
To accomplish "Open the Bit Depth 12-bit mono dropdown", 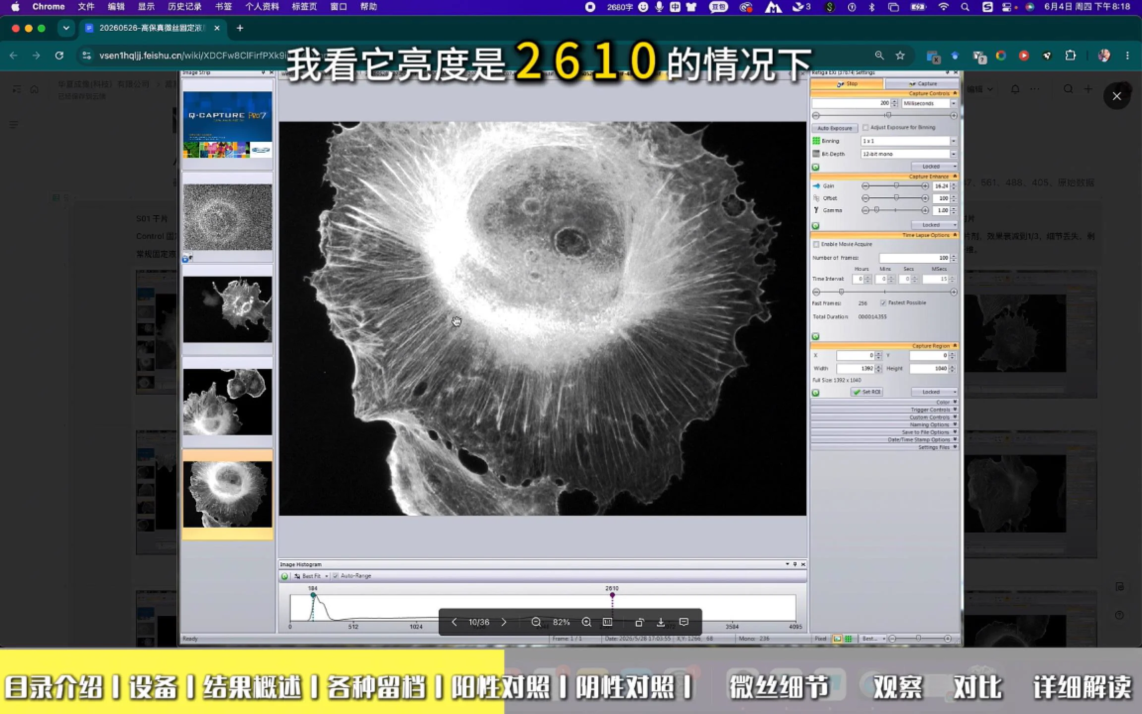I will coord(909,154).
